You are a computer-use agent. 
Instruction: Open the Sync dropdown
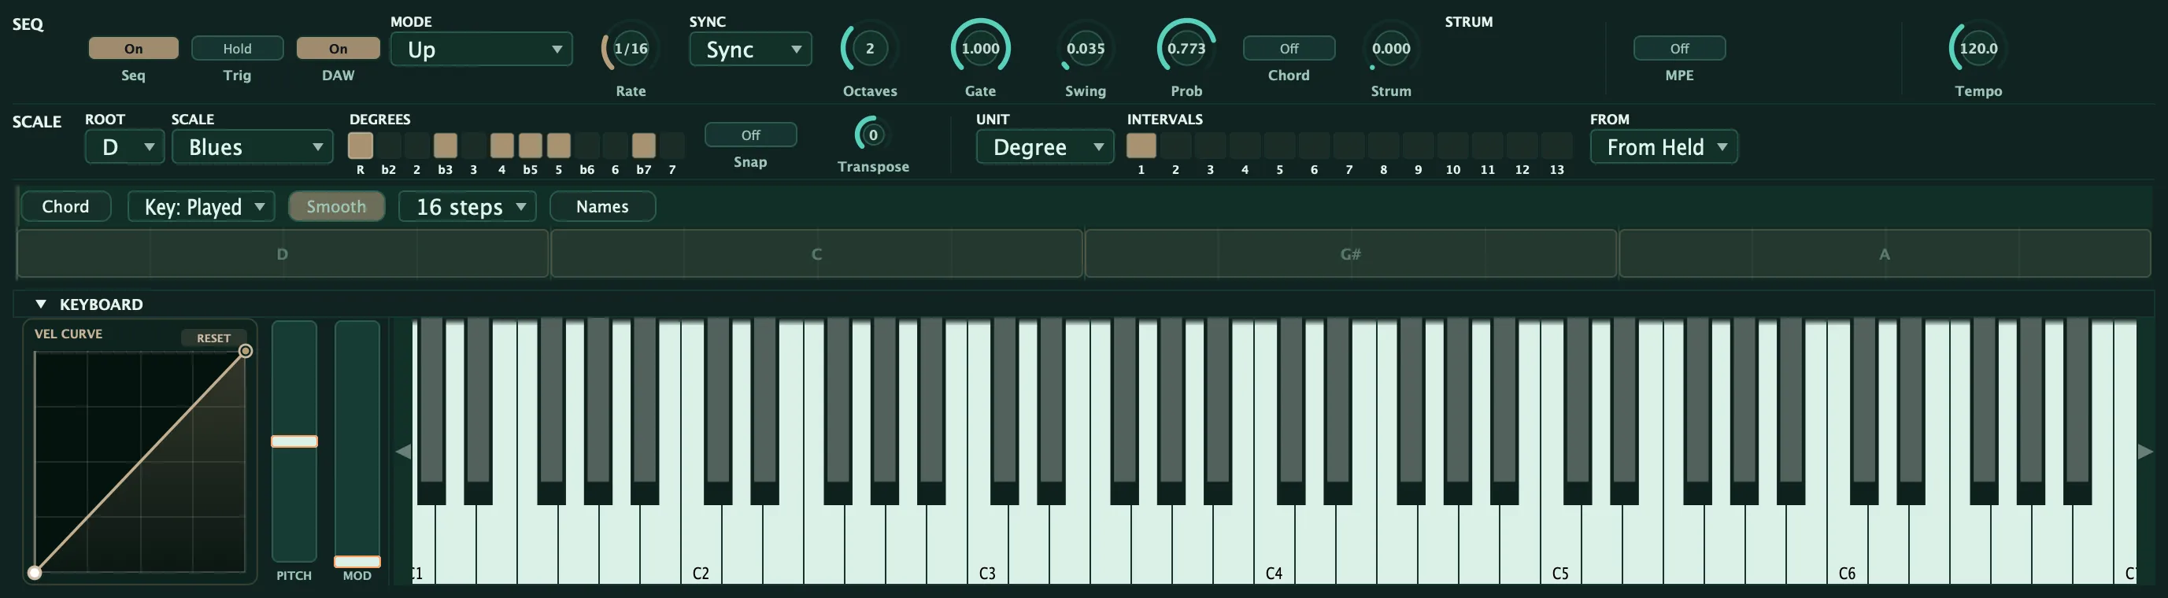pos(750,49)
